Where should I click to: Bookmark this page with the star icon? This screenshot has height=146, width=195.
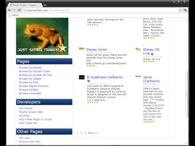click(180, 10)
